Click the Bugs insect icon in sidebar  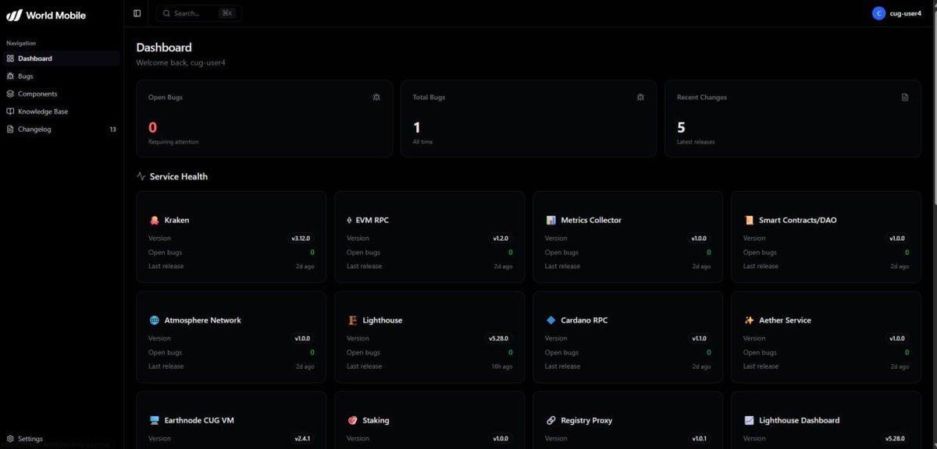[10, 76]
